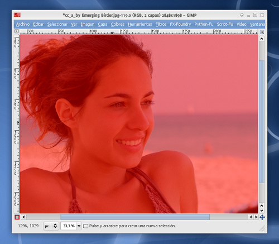
Task: Click vertical scrollbar lower up arrow
Action: (x=262, y=205)
